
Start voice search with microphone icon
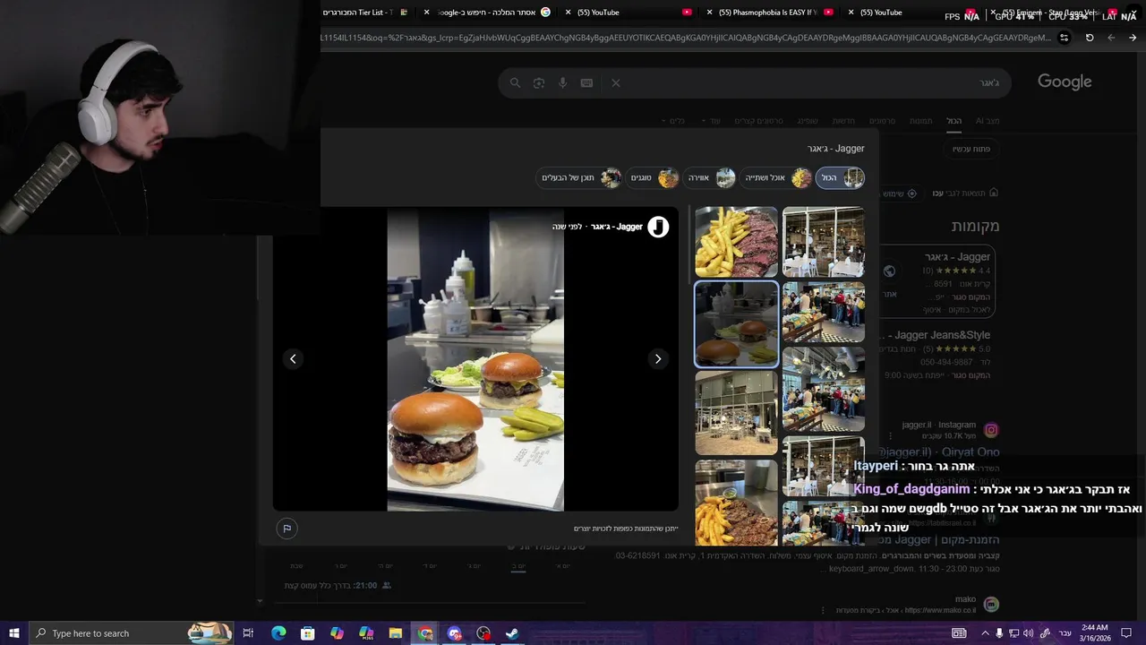click(x=563, y=82)
